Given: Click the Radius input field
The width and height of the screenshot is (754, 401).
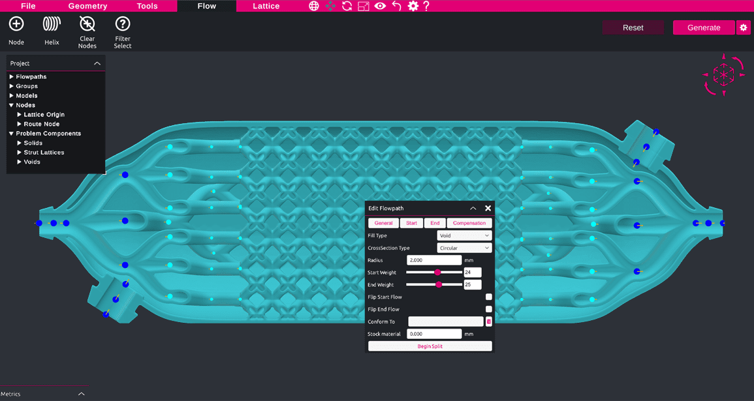Looking at the screenshot, I should pos(433,260).
